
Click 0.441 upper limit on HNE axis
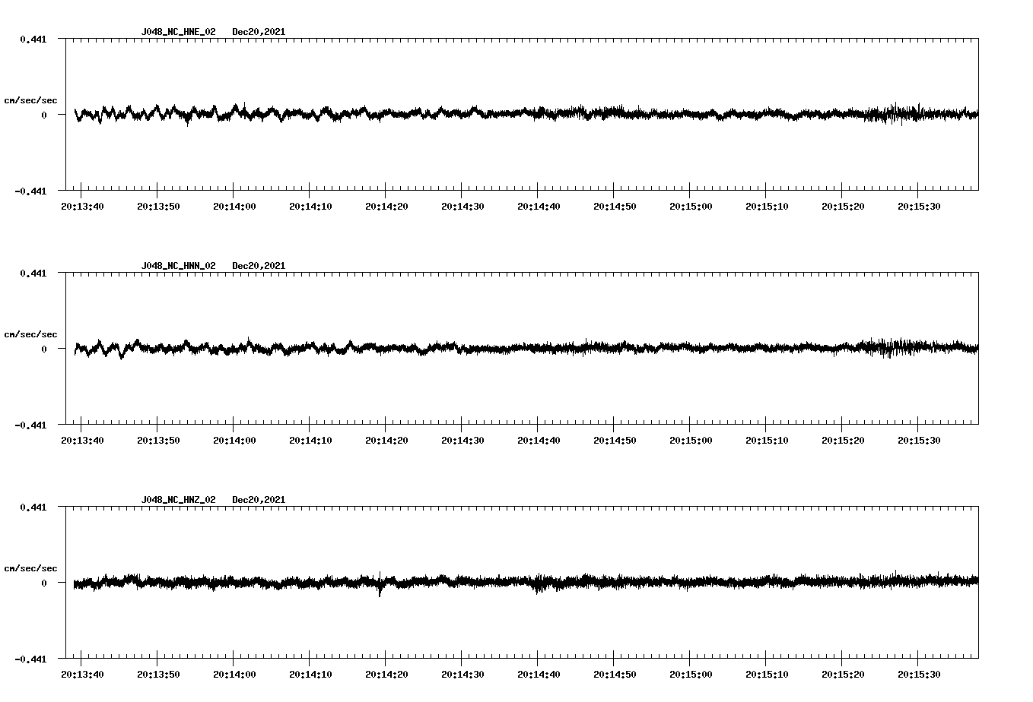click(x=33, y=39)
